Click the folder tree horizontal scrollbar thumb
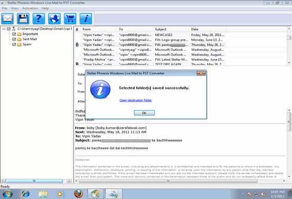 [x=34, y=181]
